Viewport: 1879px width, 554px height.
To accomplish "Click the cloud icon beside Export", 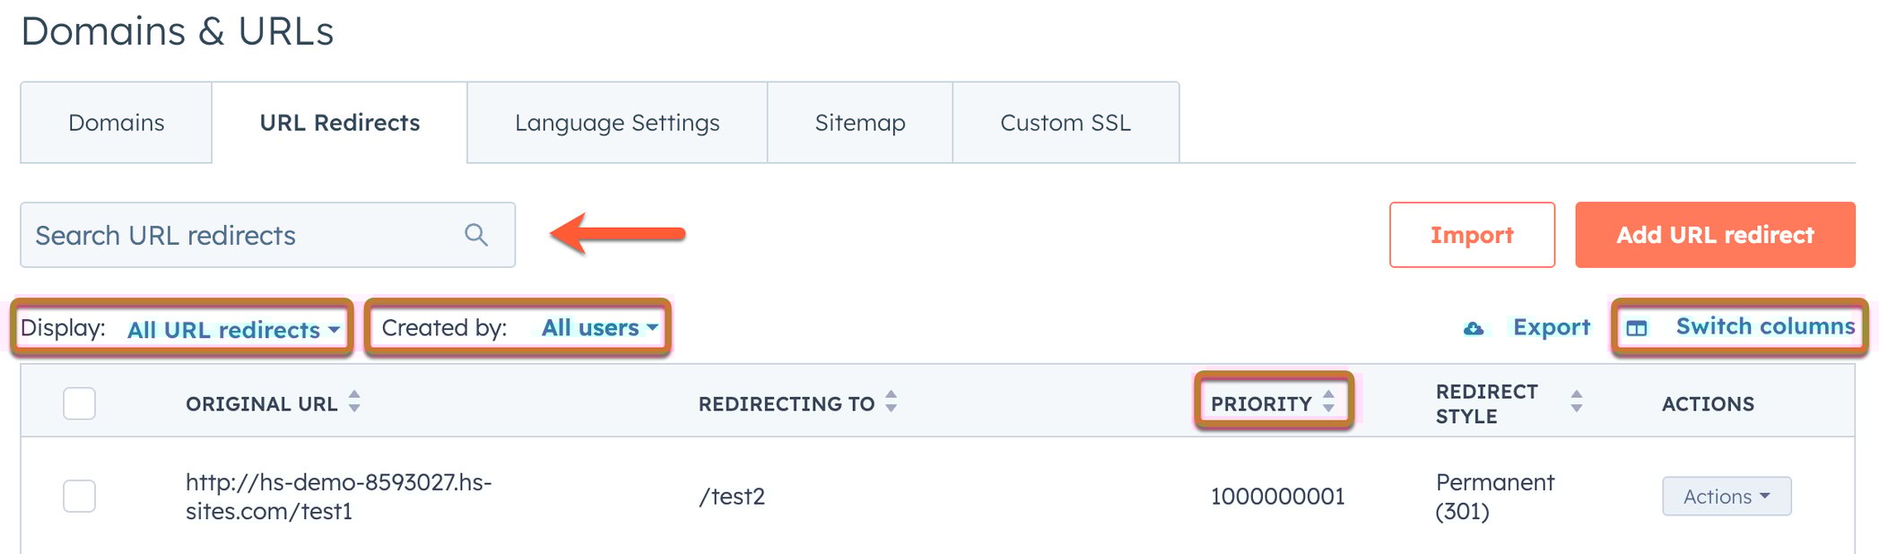I will [x=1473, y=328].
